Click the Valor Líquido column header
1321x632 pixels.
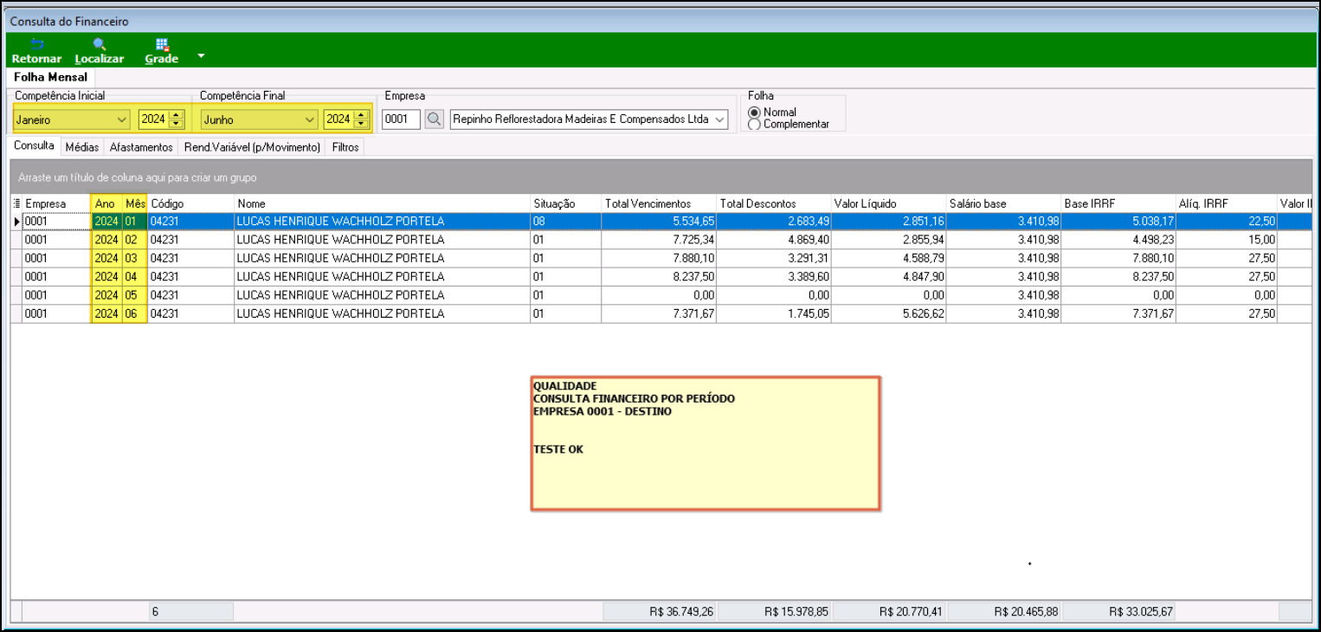click(x=889, y=203)
